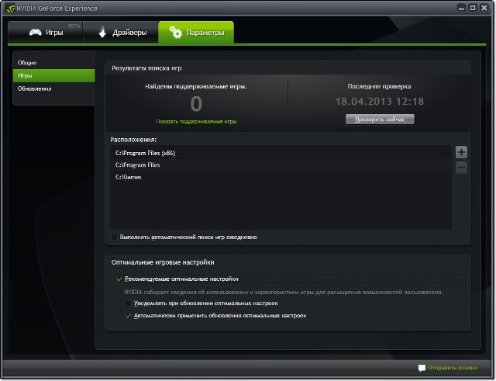Click the last check date 18.04.2013 12:18
The height and width of the screenshot is (381, 496).
[379, 102]
